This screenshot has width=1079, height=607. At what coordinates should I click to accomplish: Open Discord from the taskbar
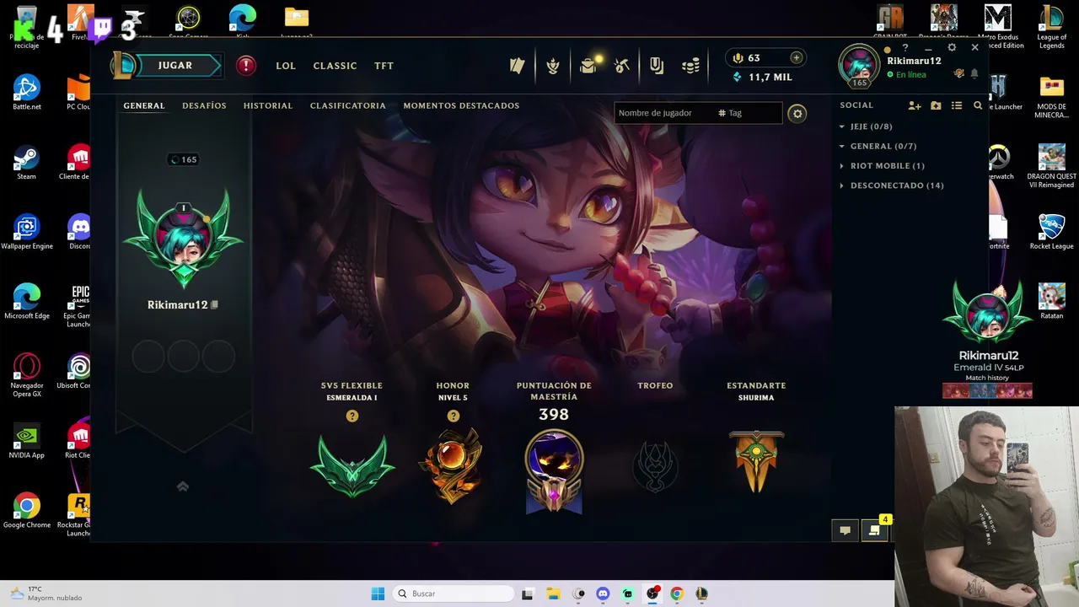click(603, 594)
